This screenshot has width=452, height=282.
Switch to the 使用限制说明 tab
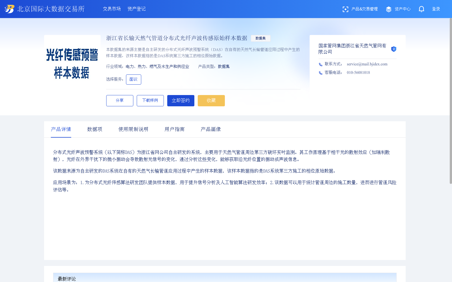point(133,129)
